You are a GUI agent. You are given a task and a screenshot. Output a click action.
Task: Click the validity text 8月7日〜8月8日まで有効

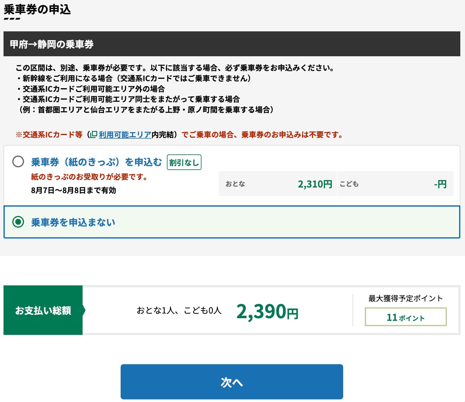[73, 190]
